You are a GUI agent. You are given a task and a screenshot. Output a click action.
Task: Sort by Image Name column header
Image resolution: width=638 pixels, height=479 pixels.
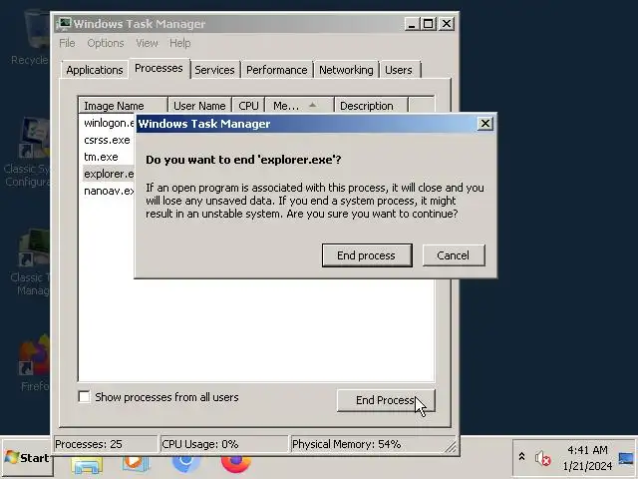click(123, 106)
